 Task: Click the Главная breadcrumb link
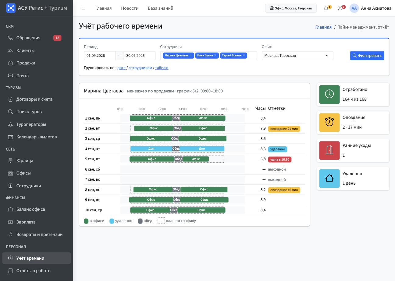click(323, 27)
